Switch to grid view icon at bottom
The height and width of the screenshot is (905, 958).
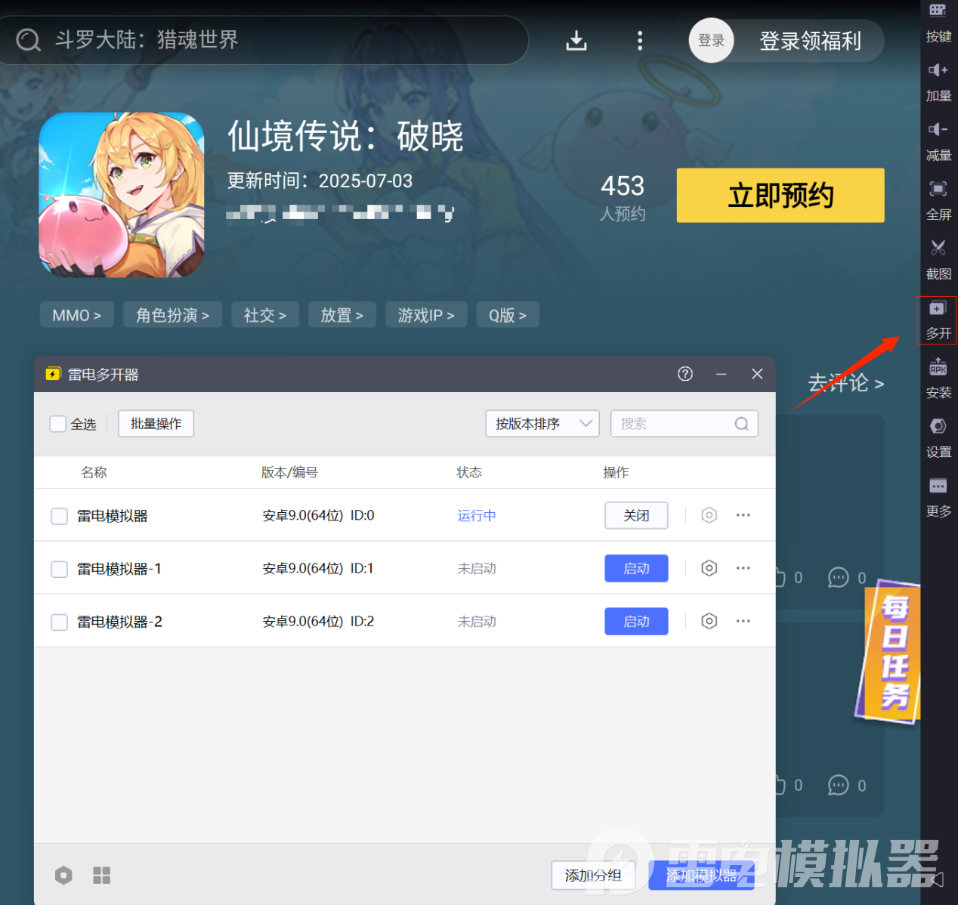[x=101, y=876]
